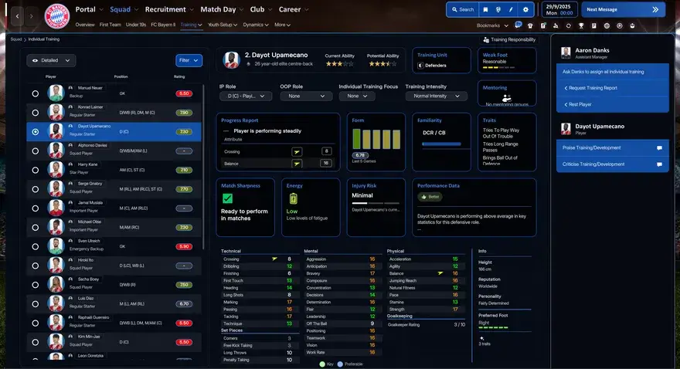This screenshot has width=680, height=369.
Task: Click Criticise Training/Development speech icon
Action: pos(659,164)
